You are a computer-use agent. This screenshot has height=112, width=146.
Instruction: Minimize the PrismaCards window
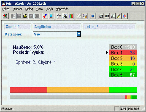coord(133,4)
